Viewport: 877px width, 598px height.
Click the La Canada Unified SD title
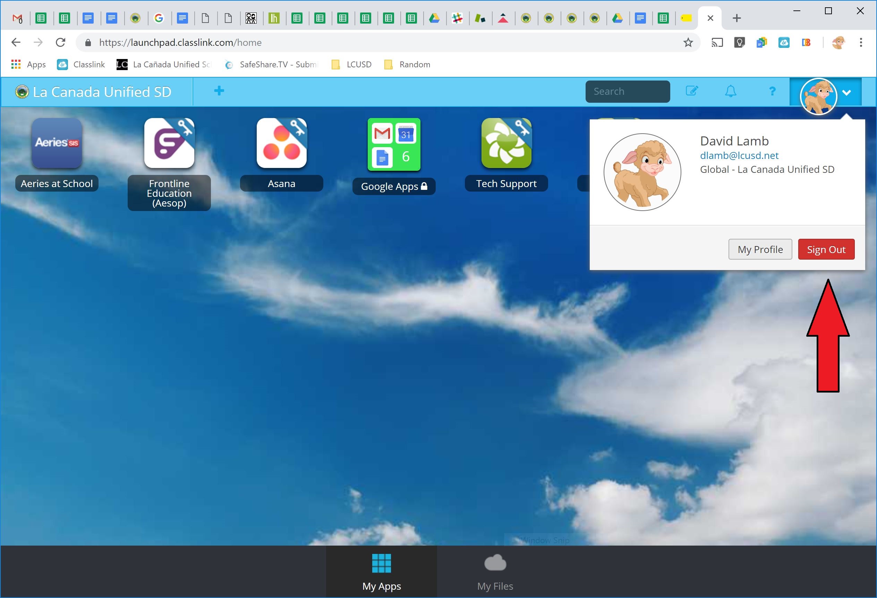point(102,92)
